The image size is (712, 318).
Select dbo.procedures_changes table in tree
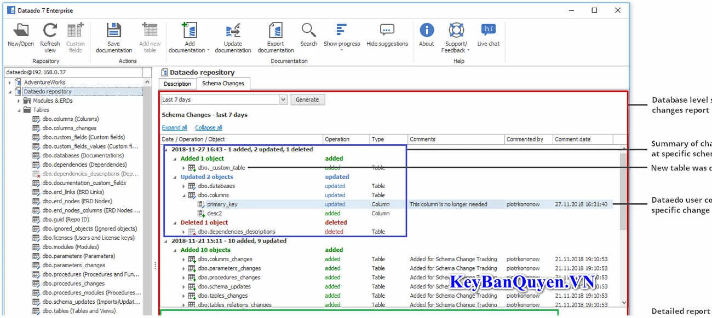[73, 284]
